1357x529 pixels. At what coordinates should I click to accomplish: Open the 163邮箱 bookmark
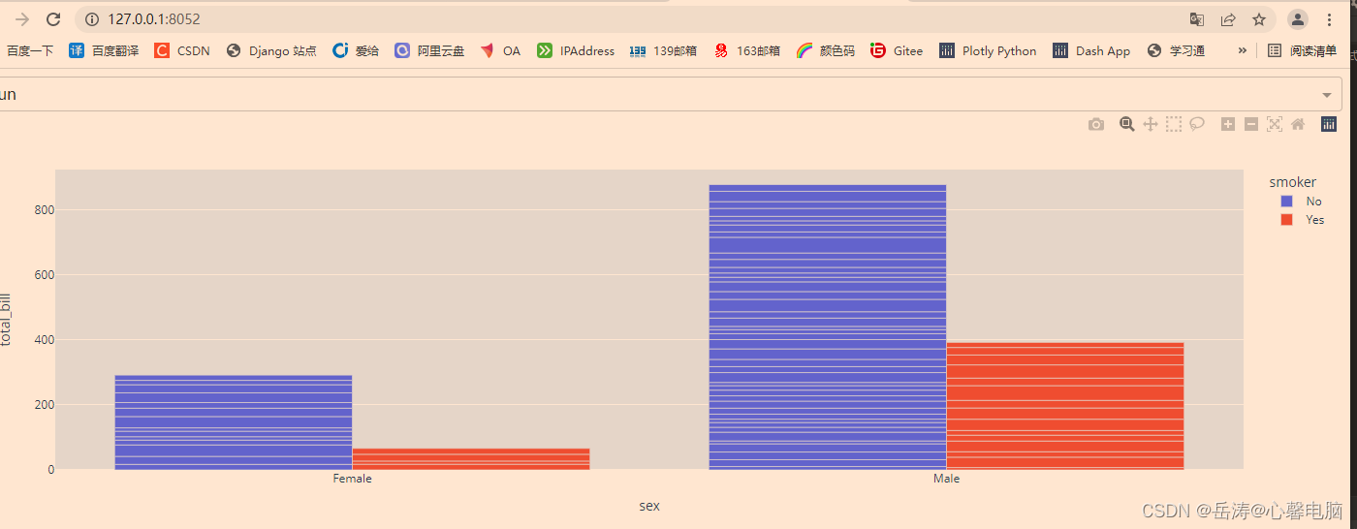pyautogui.click(x=746, y=50)
